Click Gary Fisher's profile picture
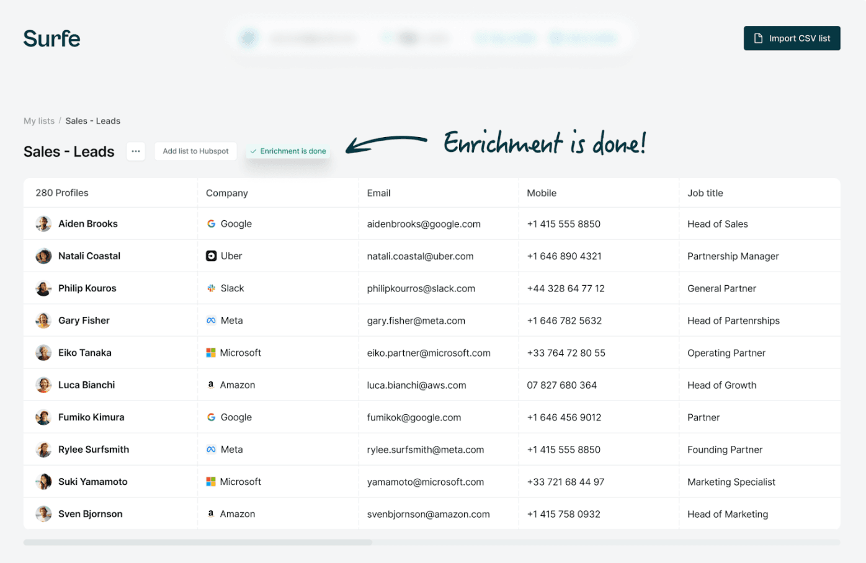 coord(43,321)
